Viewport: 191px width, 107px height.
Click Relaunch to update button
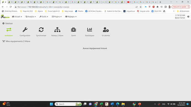coord(181,7)
